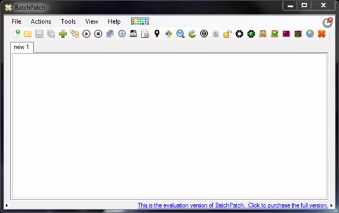Open the scheduler clock icon
339x213 pixels.
(x=121, y=34)
